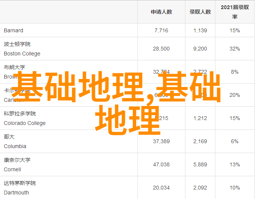Image resolution: width=255 pixels, height=199 pixels.
Task: Click the 9,200 admitted cell
Action: [x=200, y=49]
